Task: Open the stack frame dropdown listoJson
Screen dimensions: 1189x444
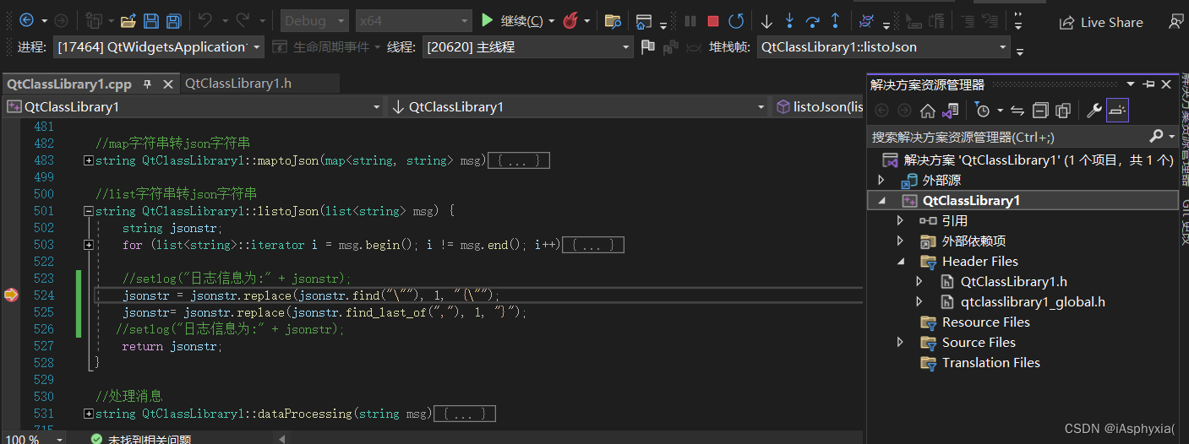Action: coord(884,47)
